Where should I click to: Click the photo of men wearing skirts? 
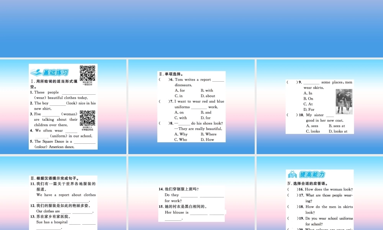344,102
